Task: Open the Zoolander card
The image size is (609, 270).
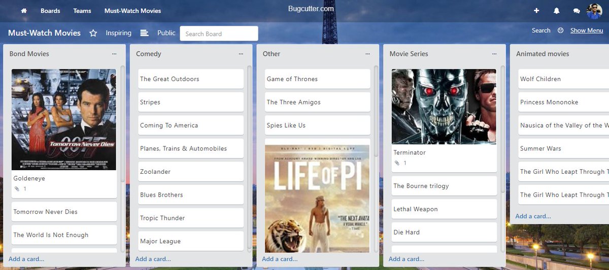Action: click(x=191, y=172)
